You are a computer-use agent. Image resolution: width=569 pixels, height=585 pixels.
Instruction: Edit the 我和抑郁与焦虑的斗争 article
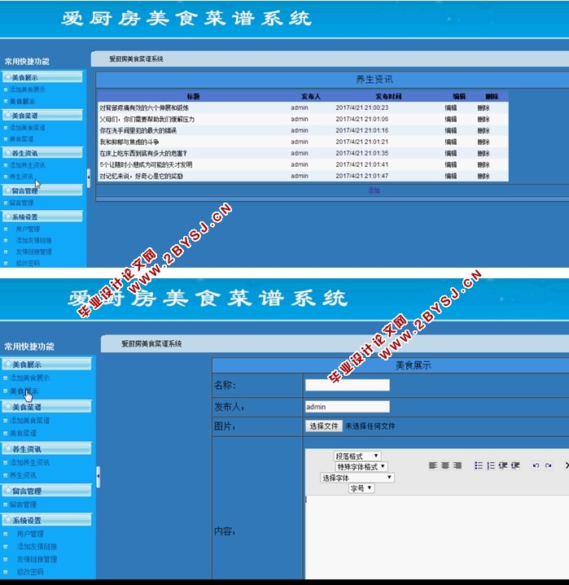(451, 142)
